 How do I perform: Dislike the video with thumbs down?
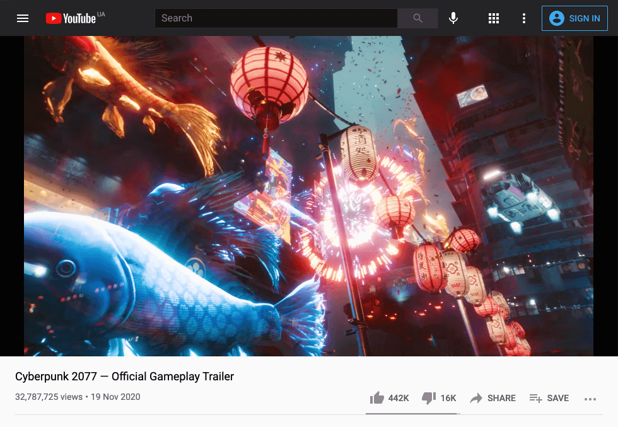pos(439,398)
